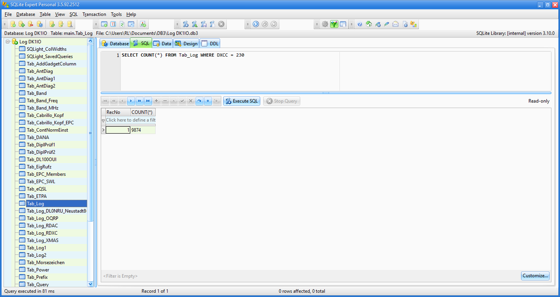560x297 pixels.
Task: Click the remove database icon with red minus
Action: tap(30, 24)
